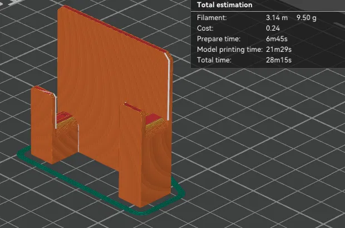Image resolution: width=345 pixels, height=228 pixels.
Task: Select the 'Model printing time:' label
Action: pyautogui.click(x=230, y=50)
